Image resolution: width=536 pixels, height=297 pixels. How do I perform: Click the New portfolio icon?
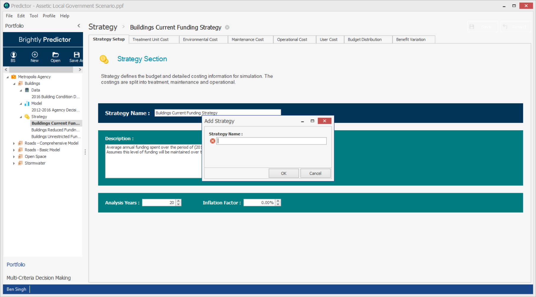click(x=35, y=55)
